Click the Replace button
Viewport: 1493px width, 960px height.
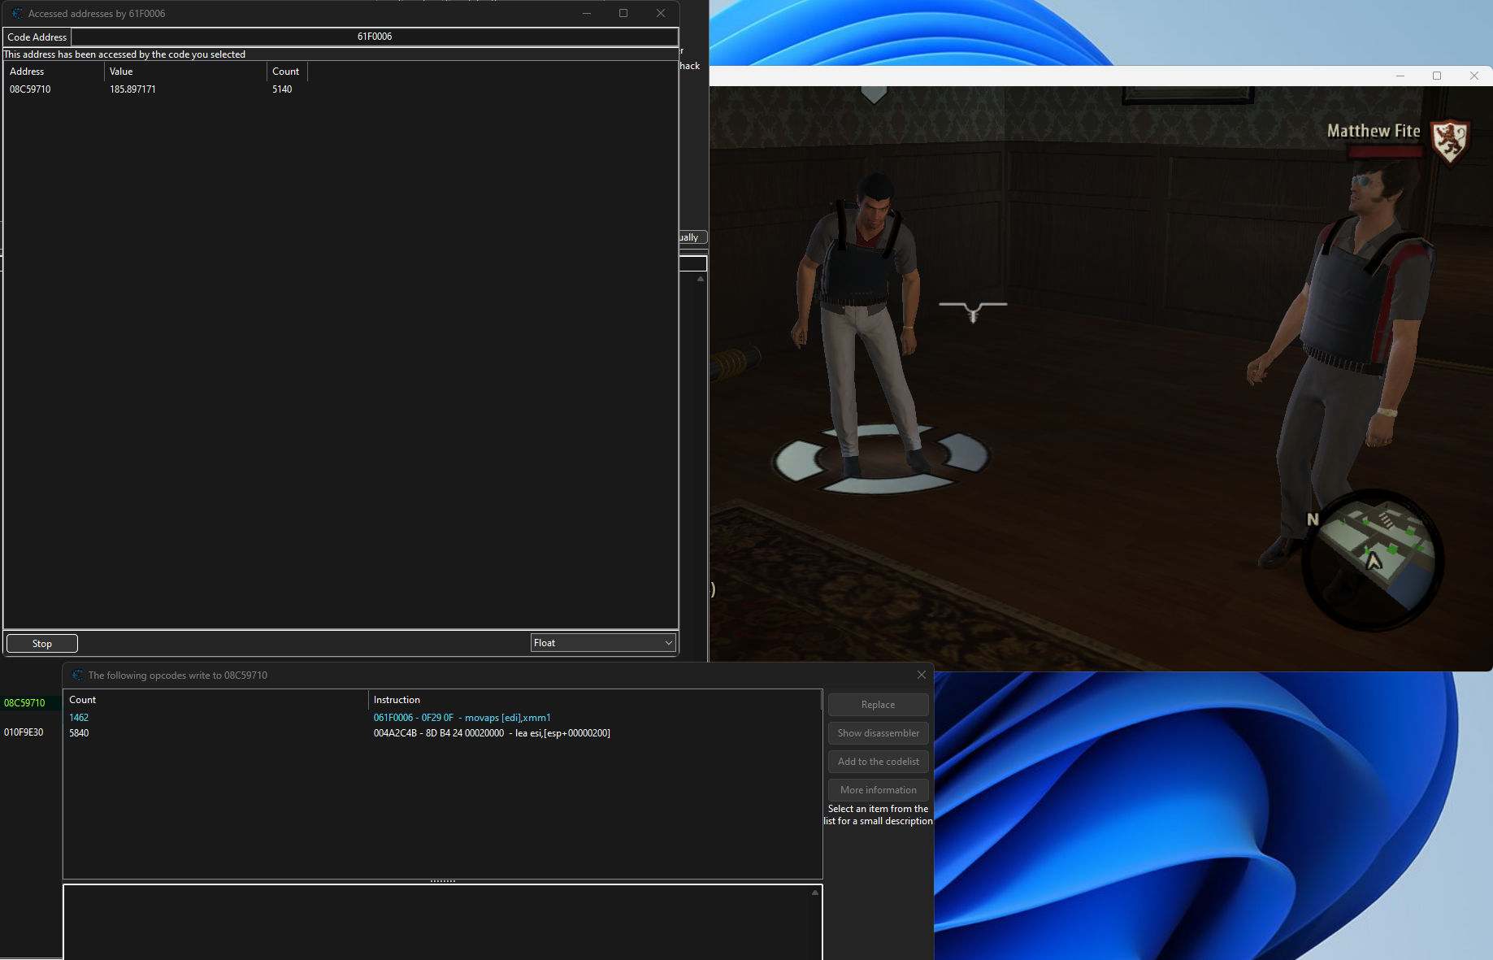click(878, 705)
